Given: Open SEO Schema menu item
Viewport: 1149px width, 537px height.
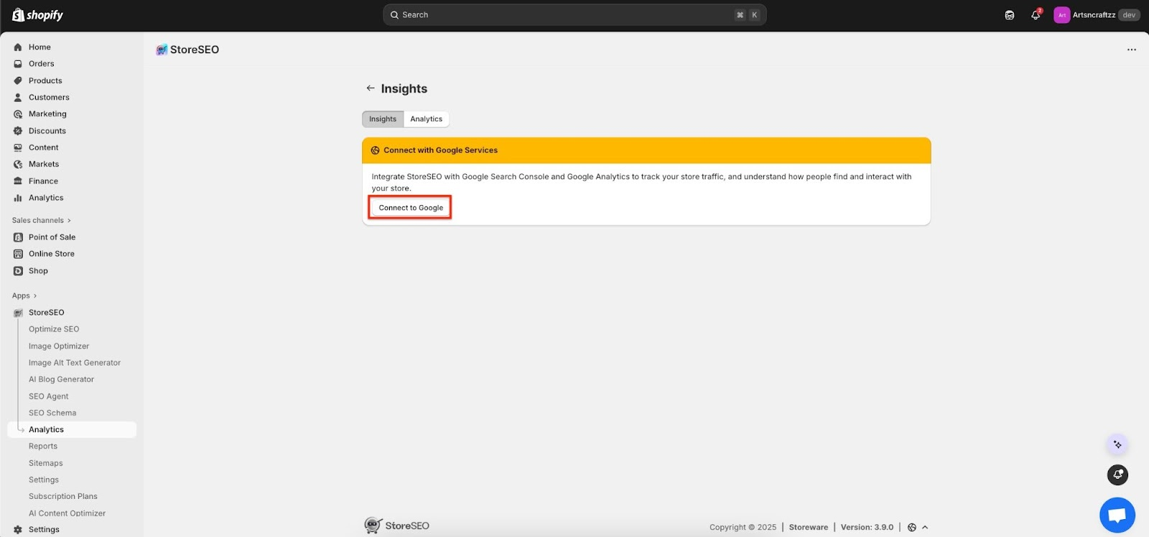Looking at the screenshot, I should coord(52,413).
